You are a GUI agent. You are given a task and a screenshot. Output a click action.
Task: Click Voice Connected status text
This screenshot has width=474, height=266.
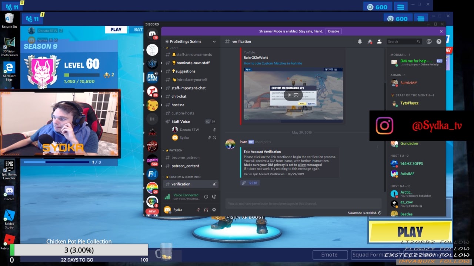186,195
